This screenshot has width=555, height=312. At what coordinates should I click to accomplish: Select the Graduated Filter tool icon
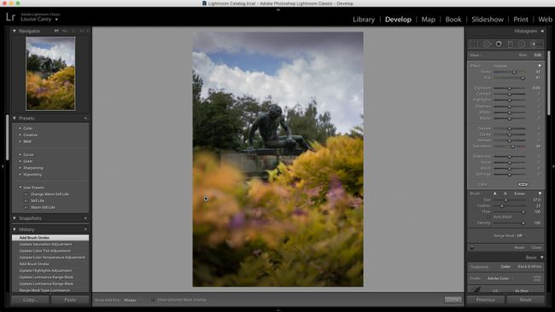tap(511, 43)
